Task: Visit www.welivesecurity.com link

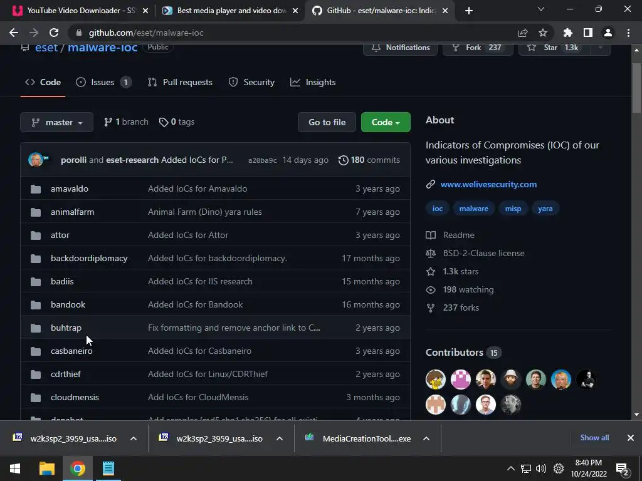Action: tap(488, 185)
